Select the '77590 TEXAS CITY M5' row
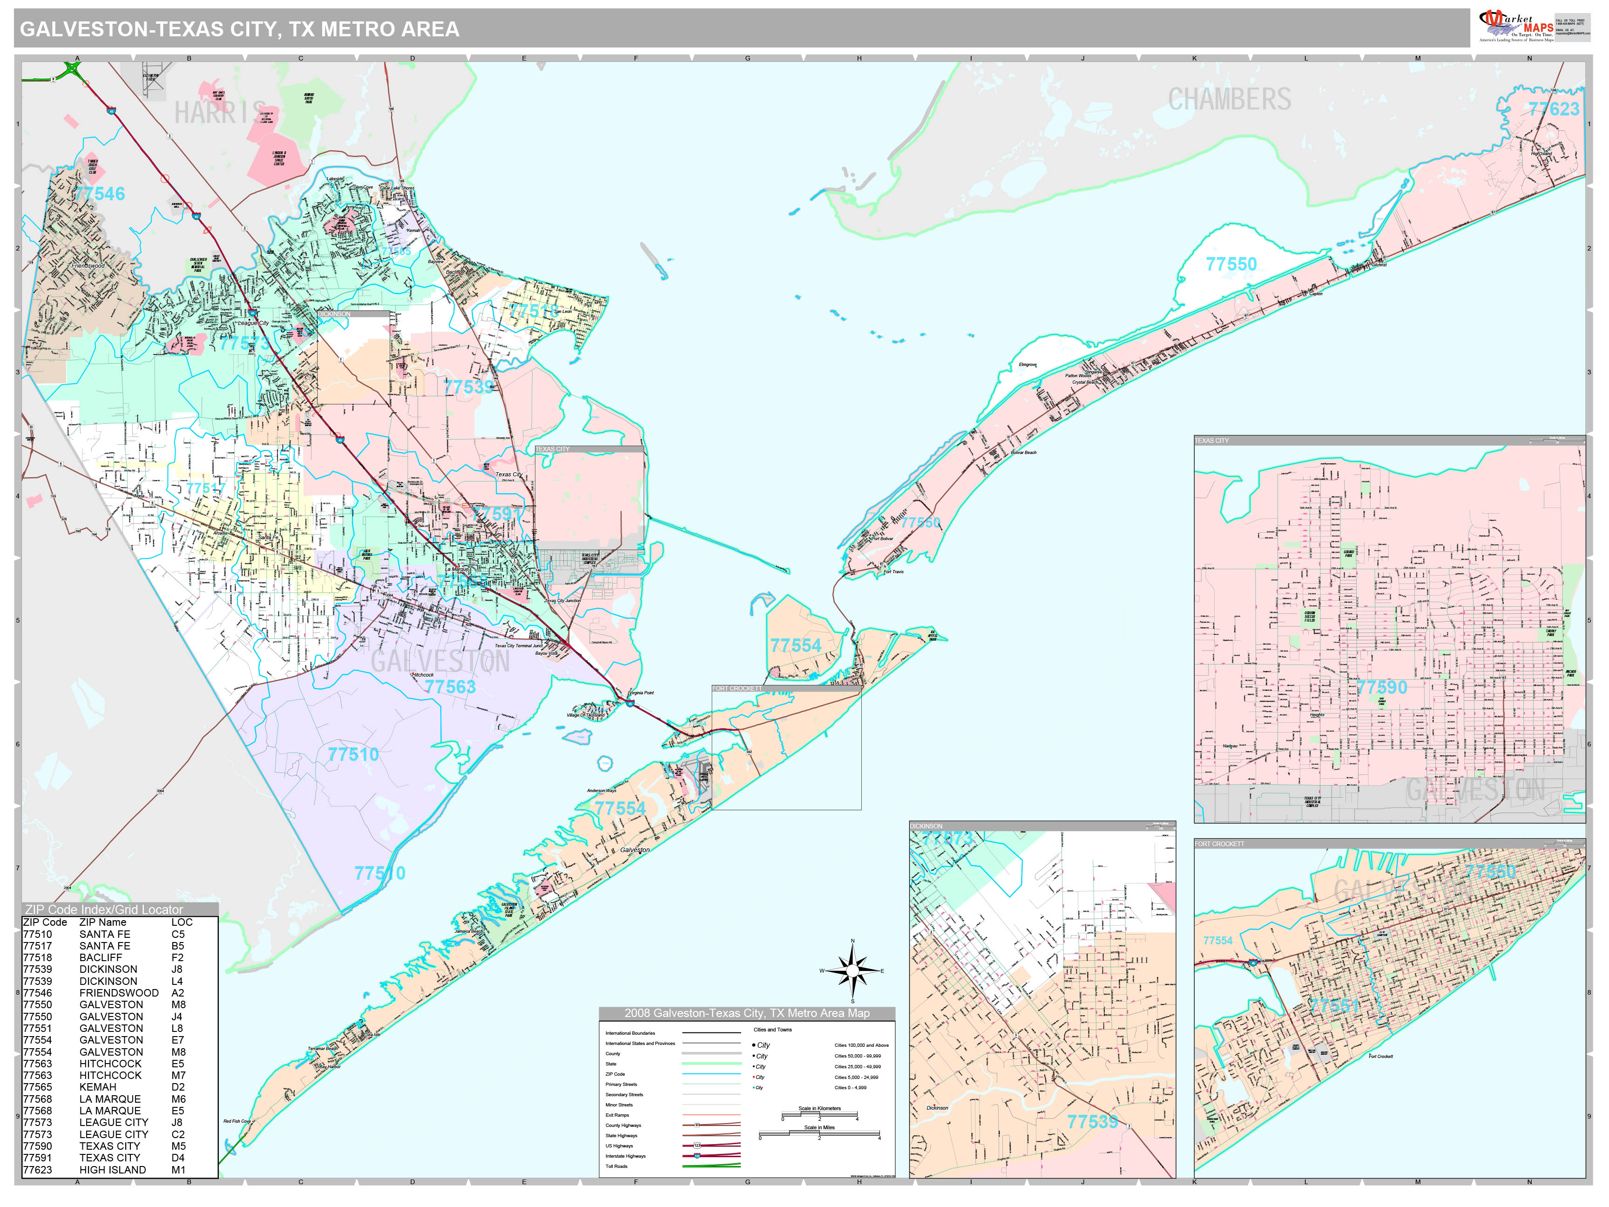This screenshot has width=1609, height=1207. pyautogui.click(x=120, y=1146)
